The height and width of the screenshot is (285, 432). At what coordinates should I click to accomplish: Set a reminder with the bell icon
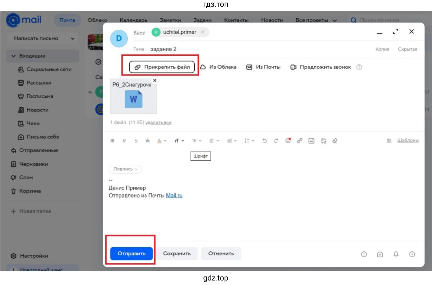click(x=396, y=254)
